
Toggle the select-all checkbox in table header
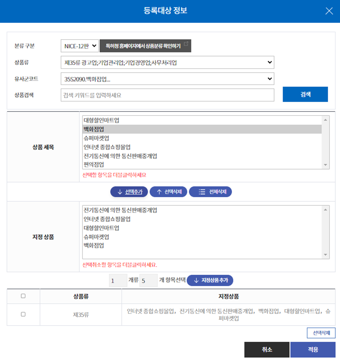coord(23,296)
